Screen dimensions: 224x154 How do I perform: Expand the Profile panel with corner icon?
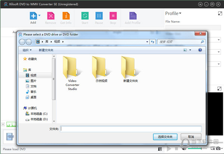220,13
